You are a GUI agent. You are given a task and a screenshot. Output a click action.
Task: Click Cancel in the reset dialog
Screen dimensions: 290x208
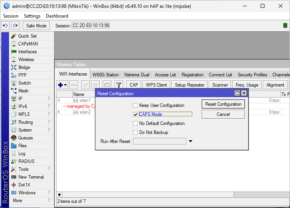pos(223,114)
